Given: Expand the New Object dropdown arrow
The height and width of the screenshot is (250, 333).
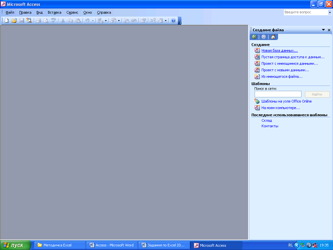Looking at the screenshot, I should point(166,21).
